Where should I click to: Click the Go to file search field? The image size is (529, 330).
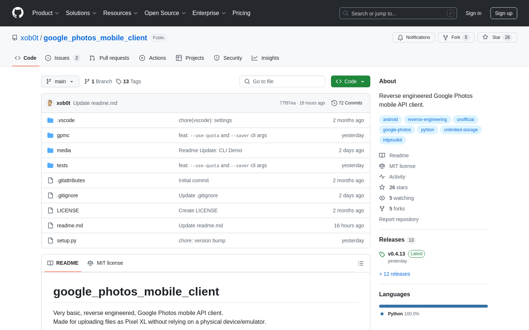(x=282, y=81)
